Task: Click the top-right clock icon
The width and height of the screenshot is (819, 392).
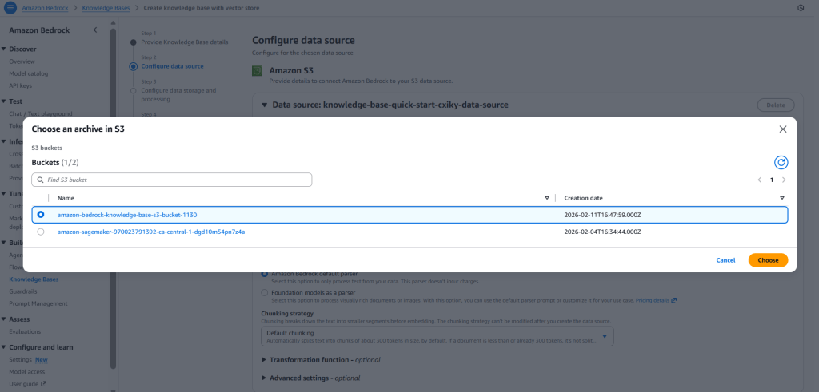Action: tap(801, 8)
